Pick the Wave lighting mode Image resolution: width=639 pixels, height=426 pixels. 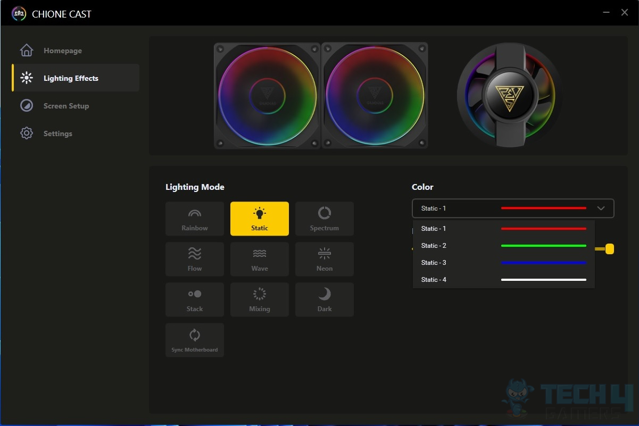coord(260,259)
